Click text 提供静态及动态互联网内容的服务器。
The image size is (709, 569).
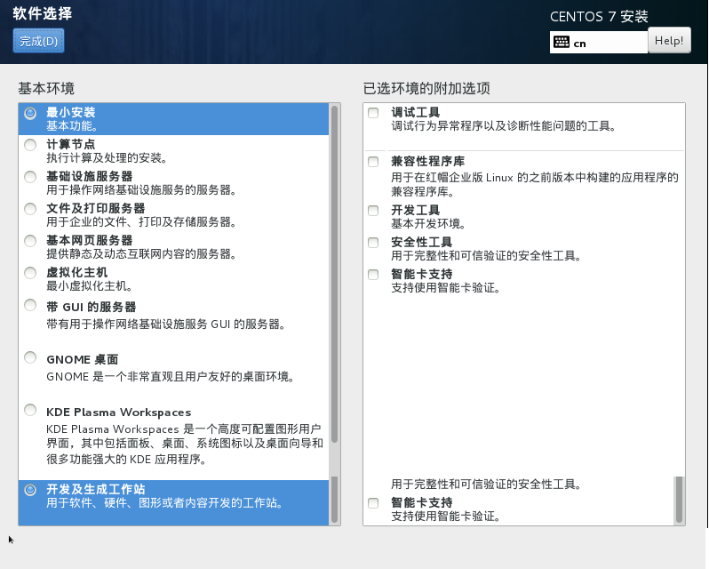click(x=142, y=254)
